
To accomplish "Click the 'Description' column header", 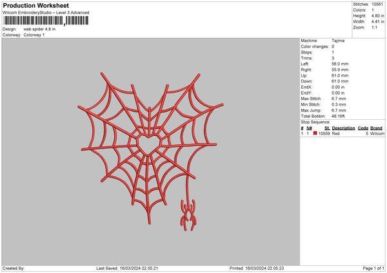I will (343, 128).
